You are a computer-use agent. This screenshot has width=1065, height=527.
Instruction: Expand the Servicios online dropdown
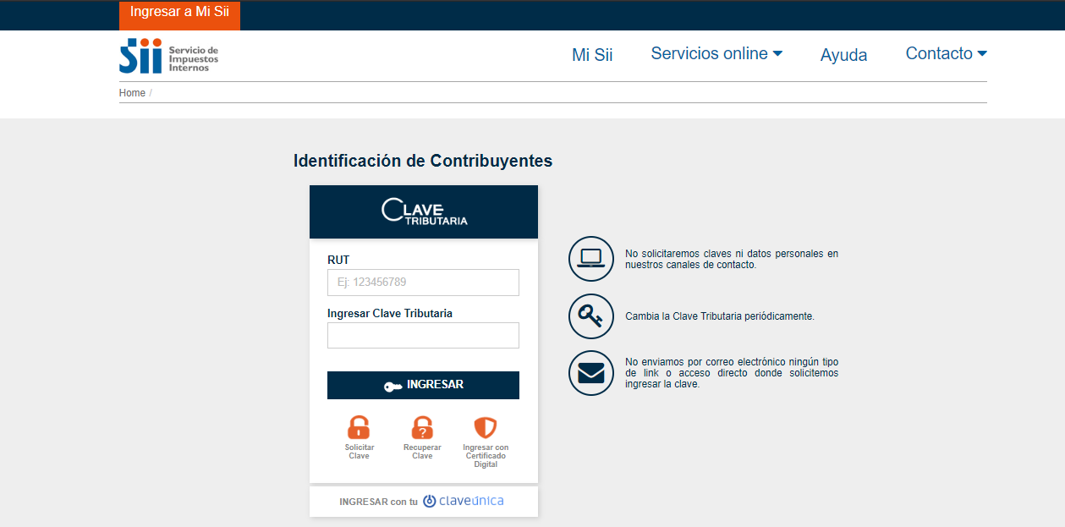[x=716, y=53]
